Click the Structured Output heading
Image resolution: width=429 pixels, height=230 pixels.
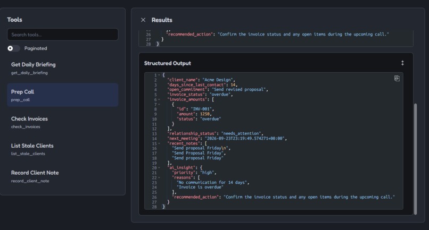[x=168, y=63]
